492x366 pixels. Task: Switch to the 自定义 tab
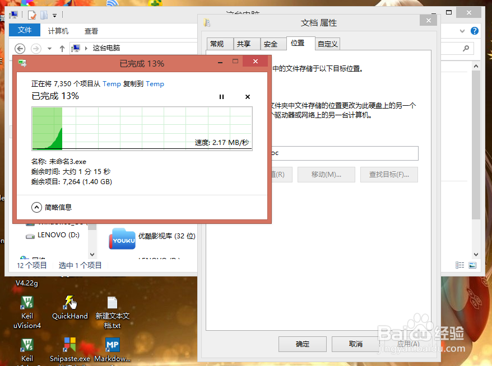(328, 44)
